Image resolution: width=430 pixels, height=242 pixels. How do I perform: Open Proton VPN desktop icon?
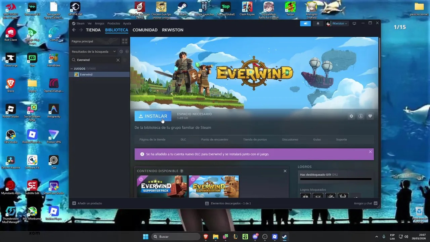(53, 137)
